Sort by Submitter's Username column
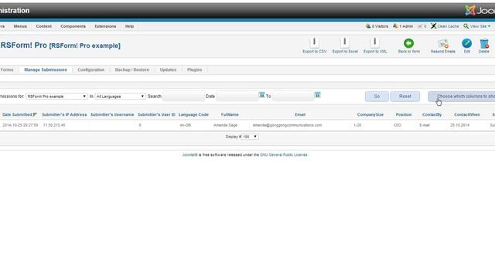 (x=112, y=114)
